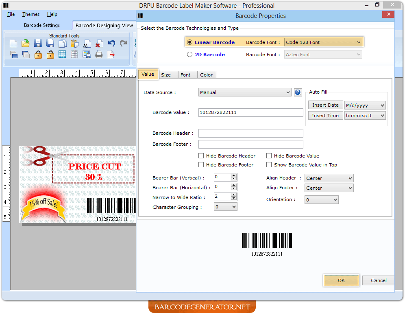Click the Barcode Header text field
405x313 pixels.
point(250,134)
